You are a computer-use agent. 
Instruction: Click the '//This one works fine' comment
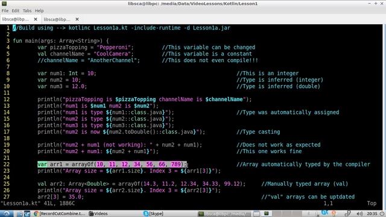click(x=269, y=151)
